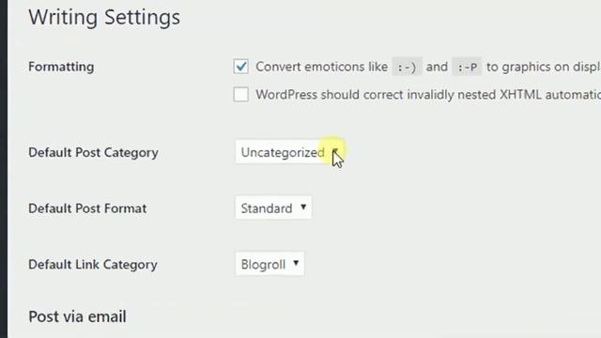Click the 'to graphics on display' label text
601x338 pixels.
pyautogui.click(x=544, y=67)
